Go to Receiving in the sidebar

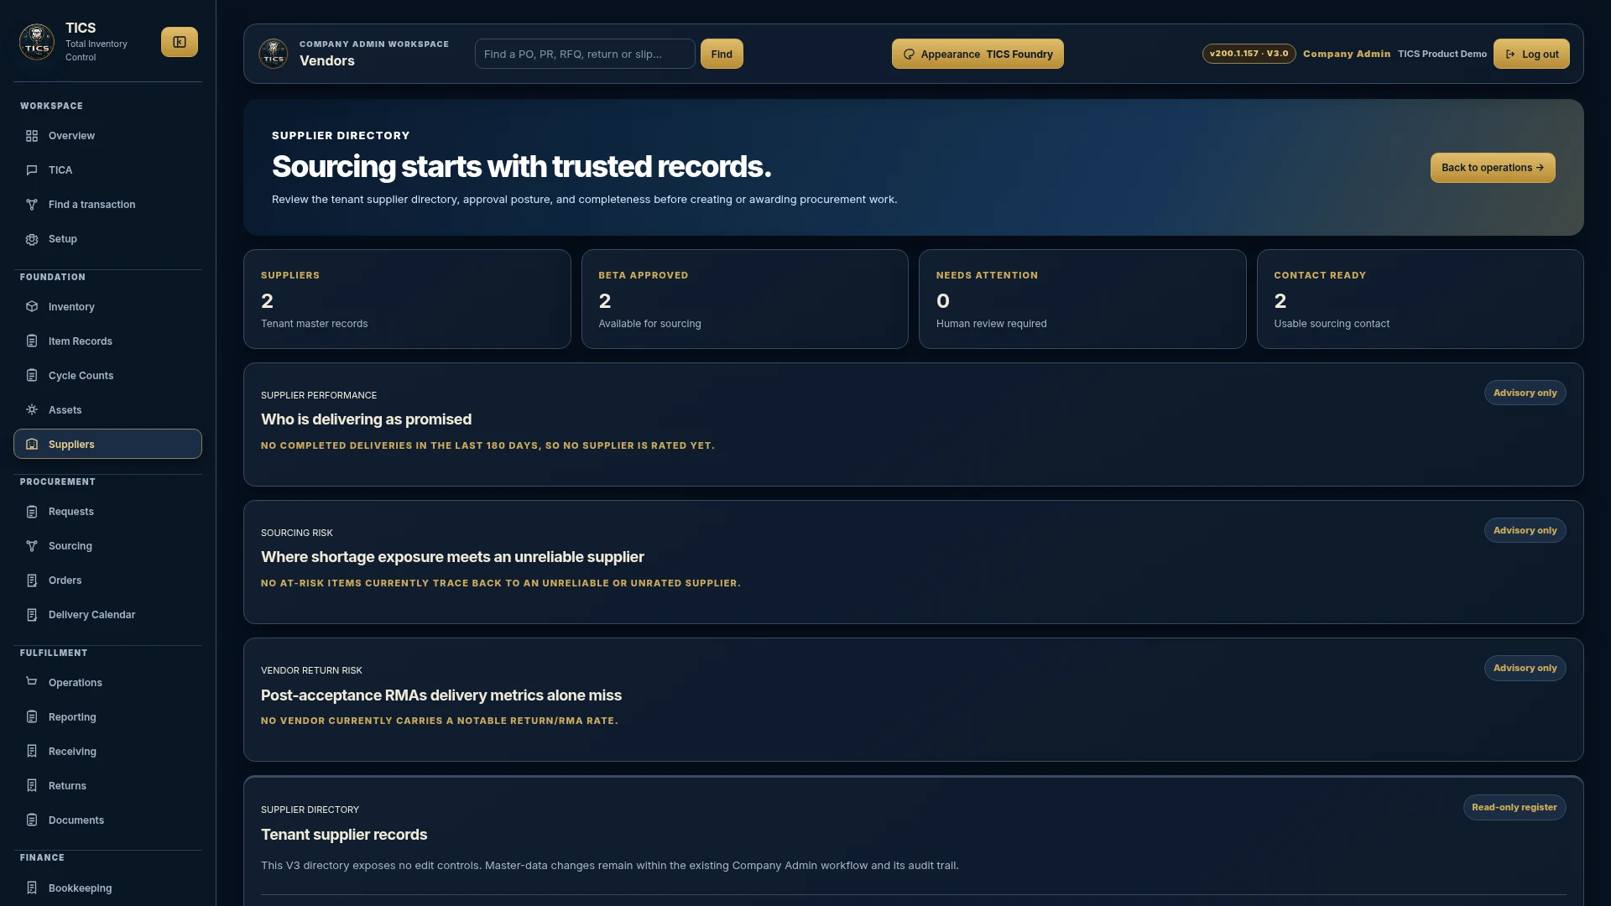[107, 752]
